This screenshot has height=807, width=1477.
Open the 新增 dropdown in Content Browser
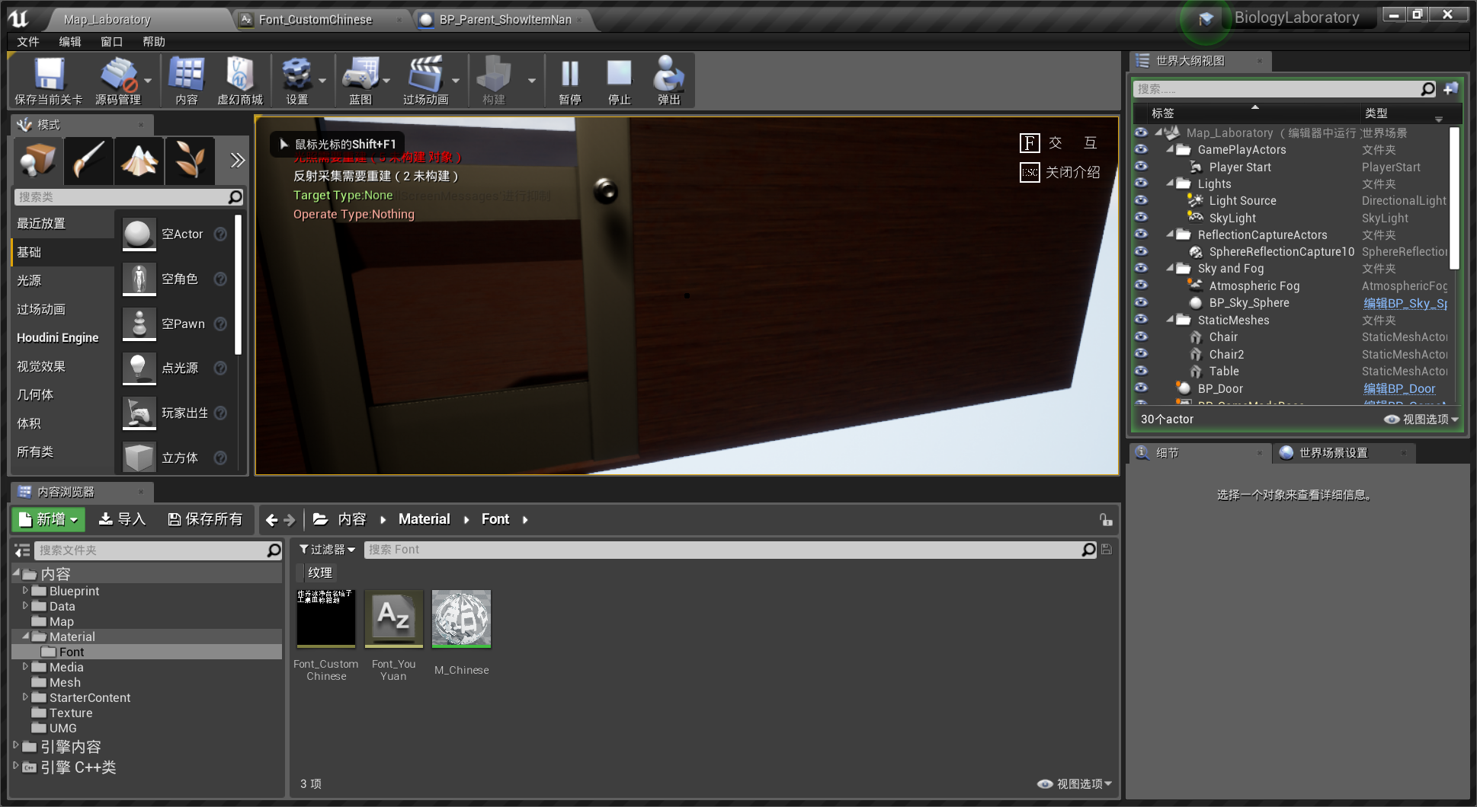tap(48, 519)
